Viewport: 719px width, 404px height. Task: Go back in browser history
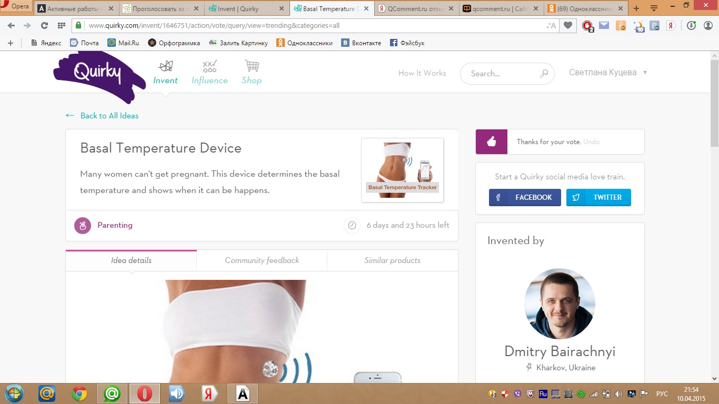[11, 25]
